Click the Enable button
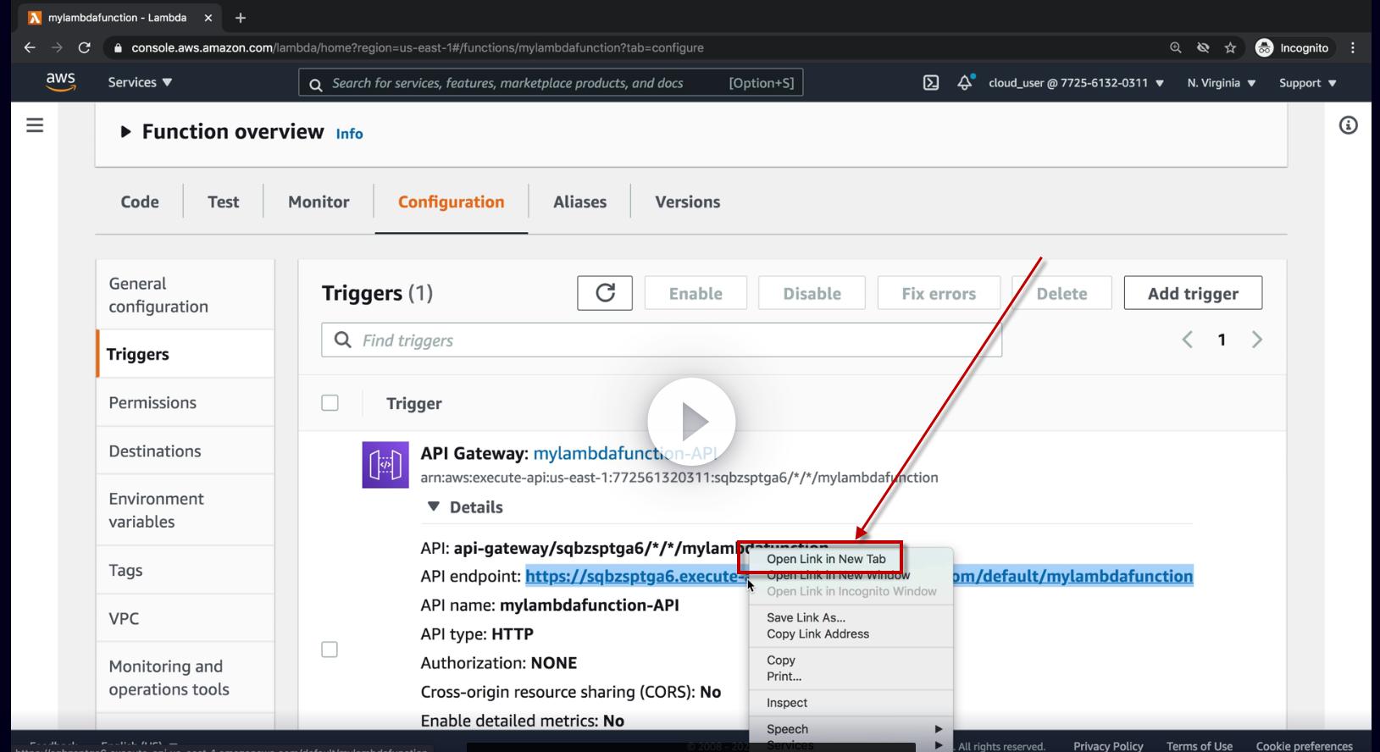Viewport: 1380px width, 752px height. click(x=696, y=293)
